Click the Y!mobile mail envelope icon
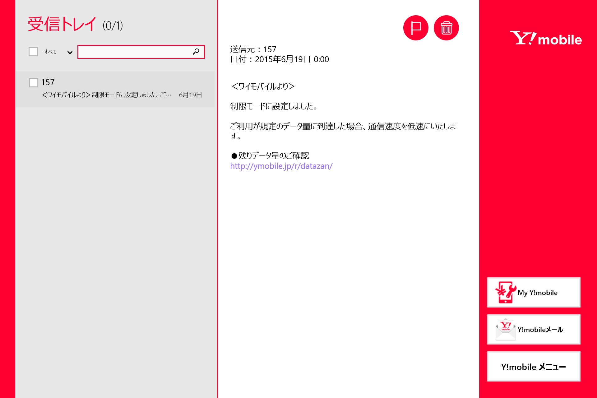Screen dimensions: 597x398 click(505, 330)
